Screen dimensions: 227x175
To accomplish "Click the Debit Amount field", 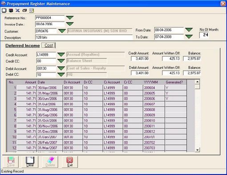I will [x=140, y=73].
